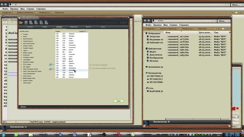Open Сервис menu in right Explorer window
244x137 pixels.
click(x=173, y=25)
